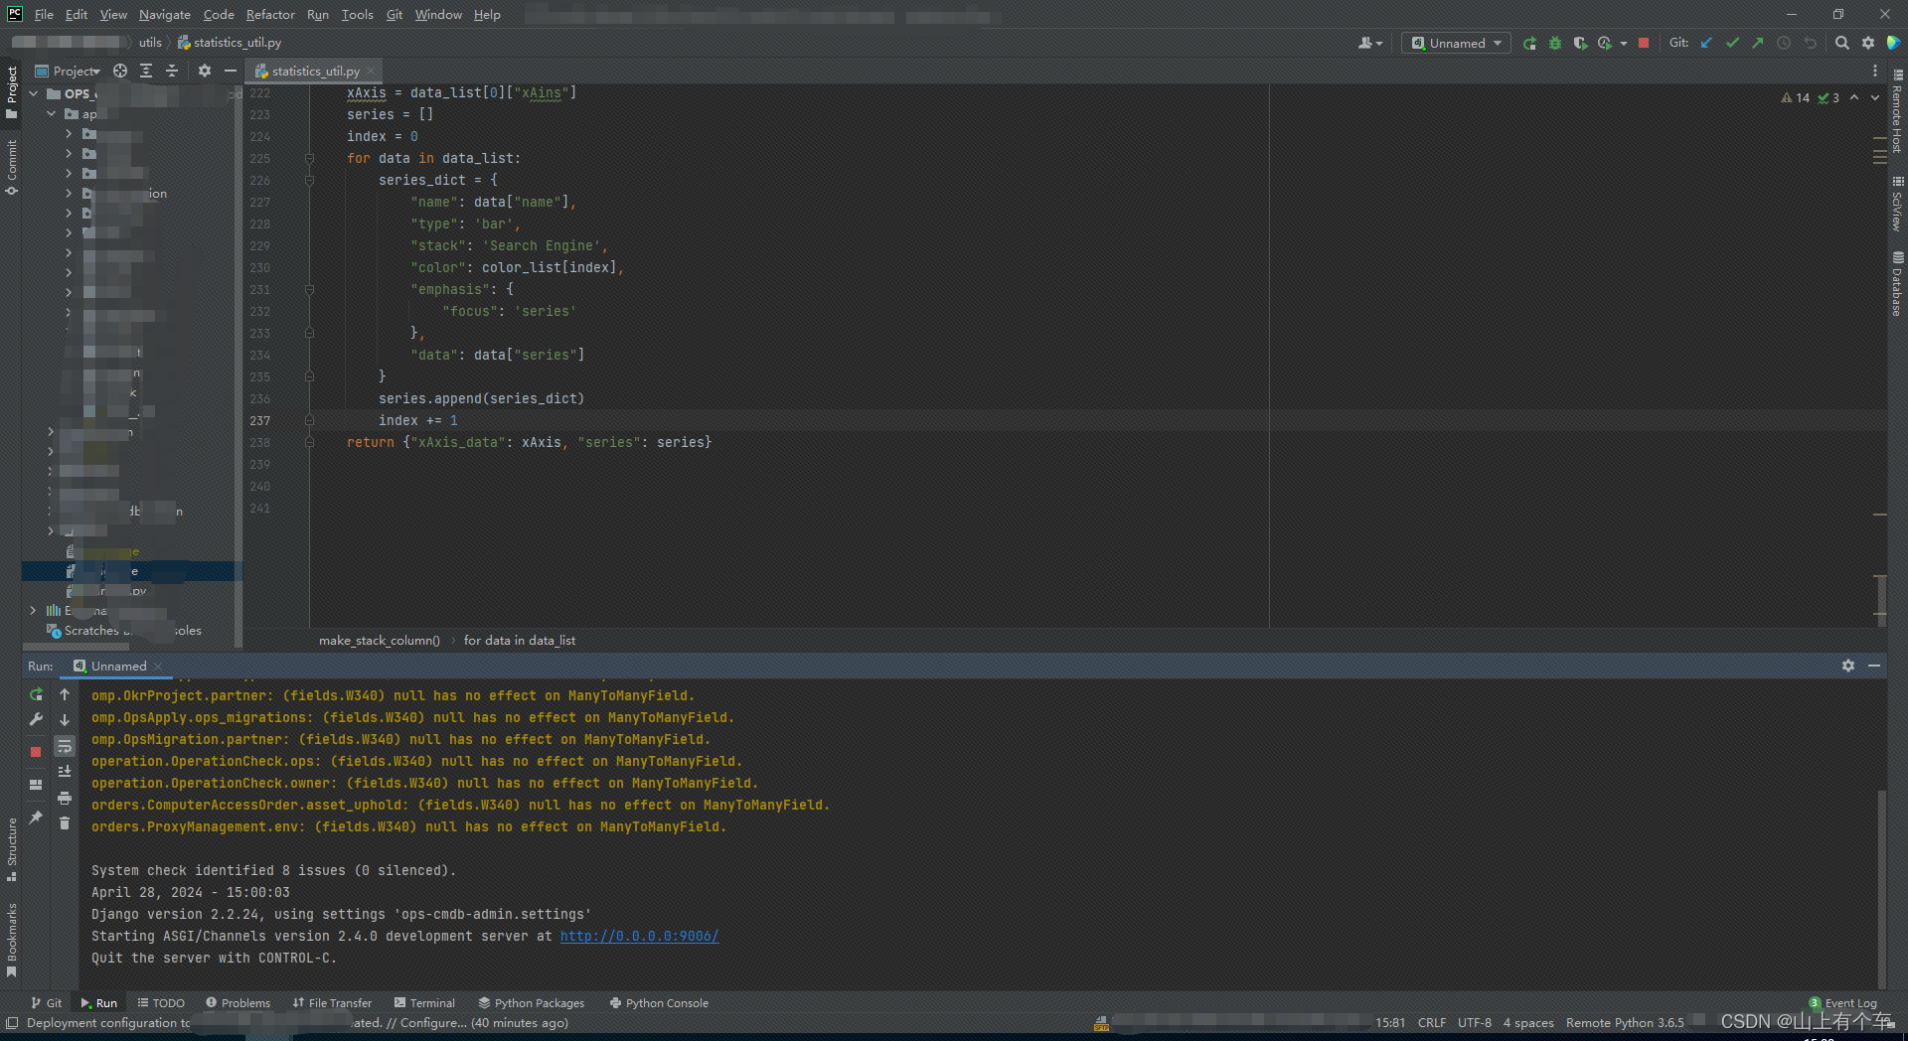Open the File menu
This screenshot has width=1908, height=1041.
point(44,14)
